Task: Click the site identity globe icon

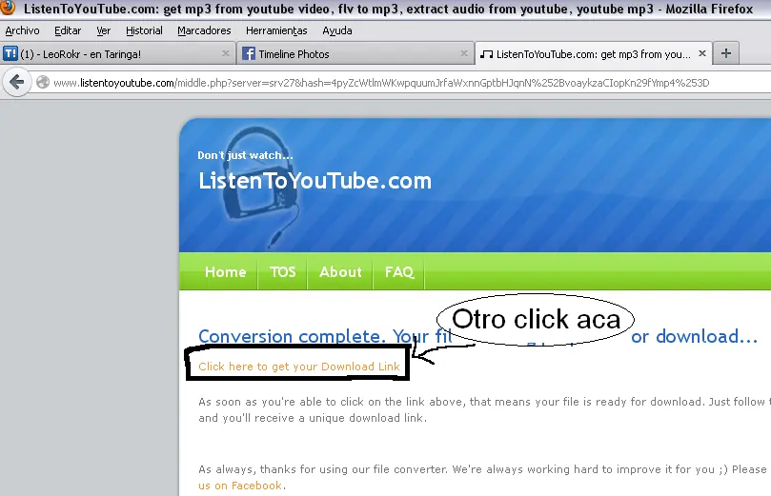Action: click(x=43, y=82)
